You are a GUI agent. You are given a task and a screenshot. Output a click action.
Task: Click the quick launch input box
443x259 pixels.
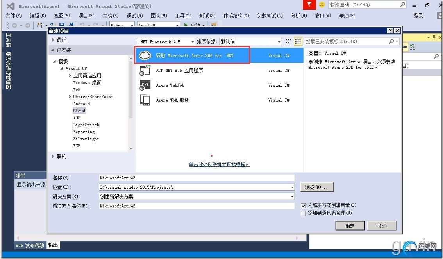pyautogui.click(x=364, y=5)
